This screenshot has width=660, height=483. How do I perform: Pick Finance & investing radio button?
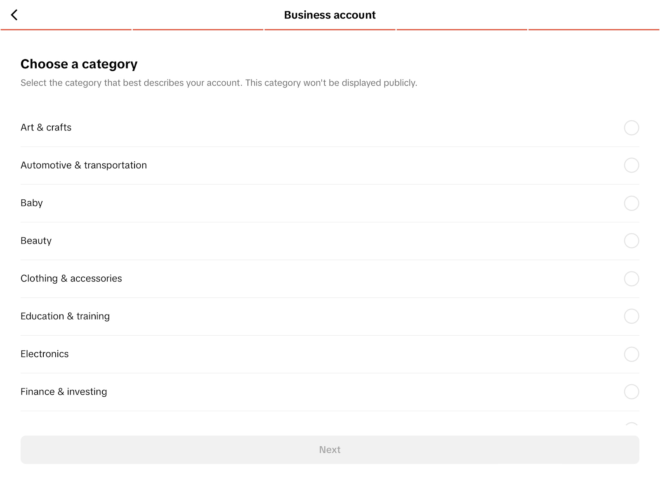pos(631,392)
